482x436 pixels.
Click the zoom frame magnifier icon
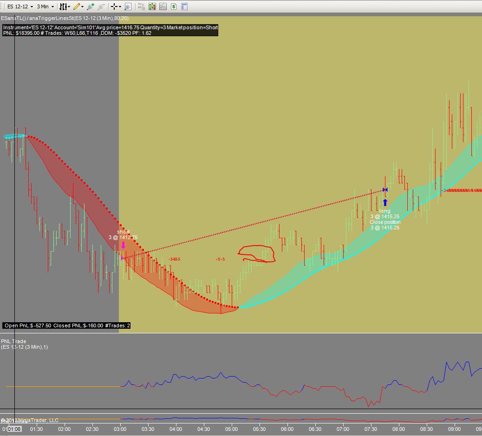[128, 7]
